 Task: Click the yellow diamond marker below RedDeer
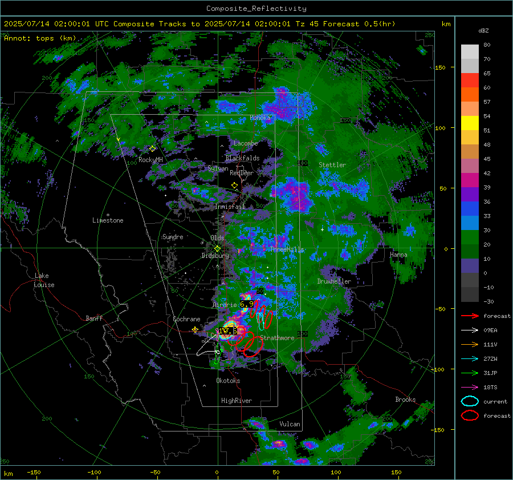point(234,185)
